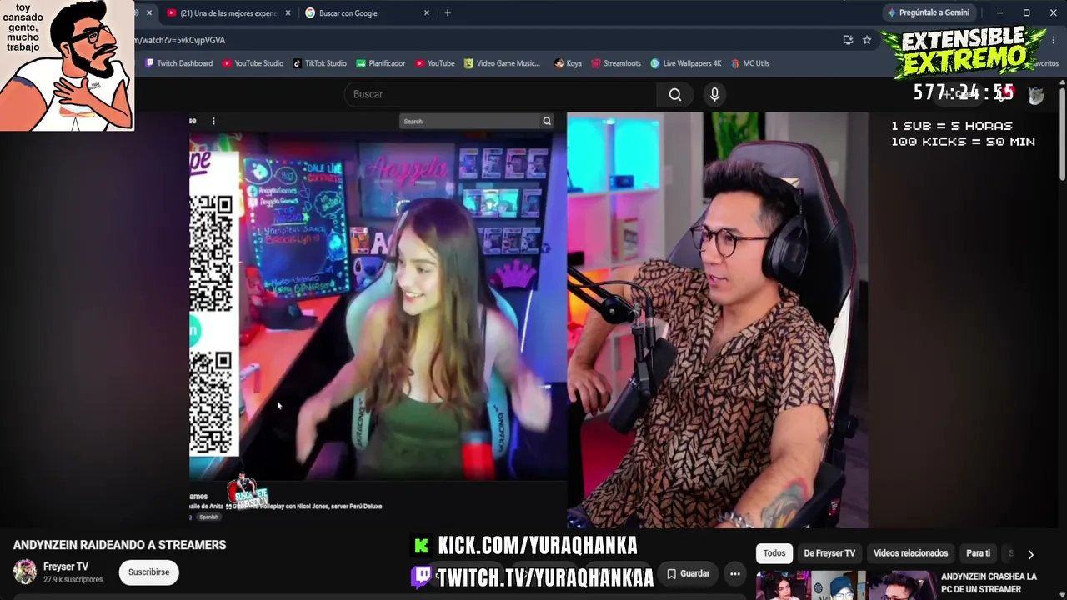This screenshot has height=600, width=1067.
Task: Click the embedded stream's search magnifier icon
Action: (547, 122)
